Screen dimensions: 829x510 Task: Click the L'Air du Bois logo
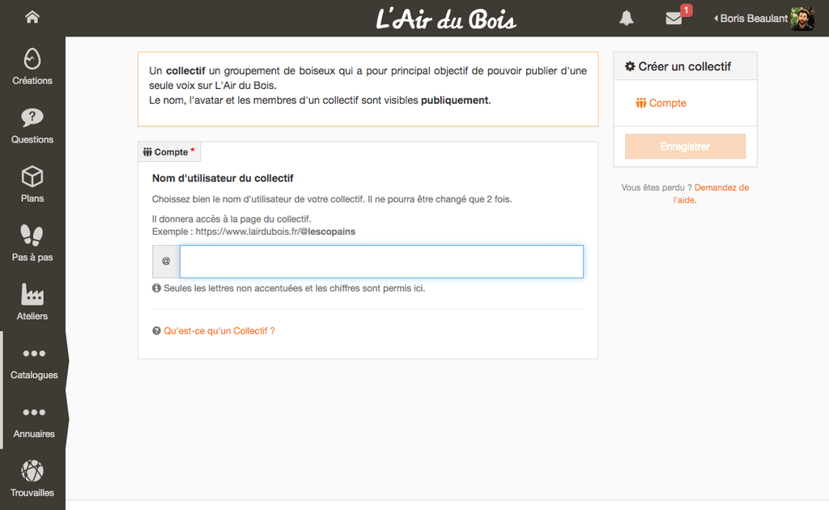446,19
